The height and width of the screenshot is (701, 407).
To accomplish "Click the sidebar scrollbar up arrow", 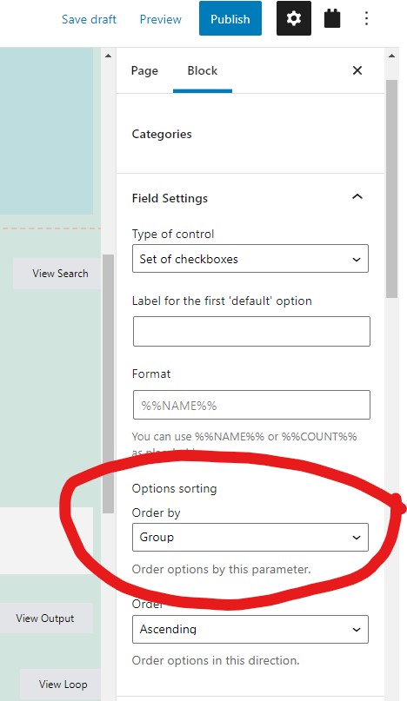I will (391, 56).
